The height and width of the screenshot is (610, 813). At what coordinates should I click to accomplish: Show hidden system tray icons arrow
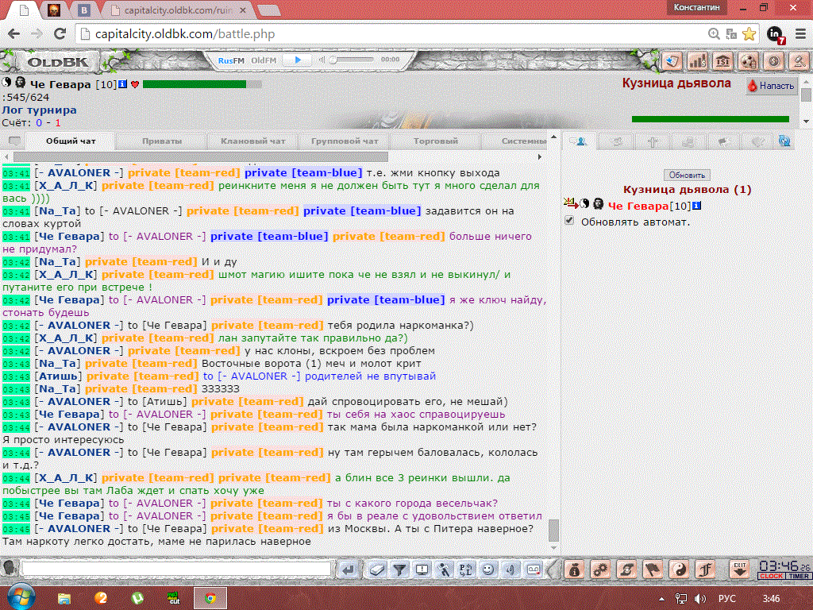point(661,599)
